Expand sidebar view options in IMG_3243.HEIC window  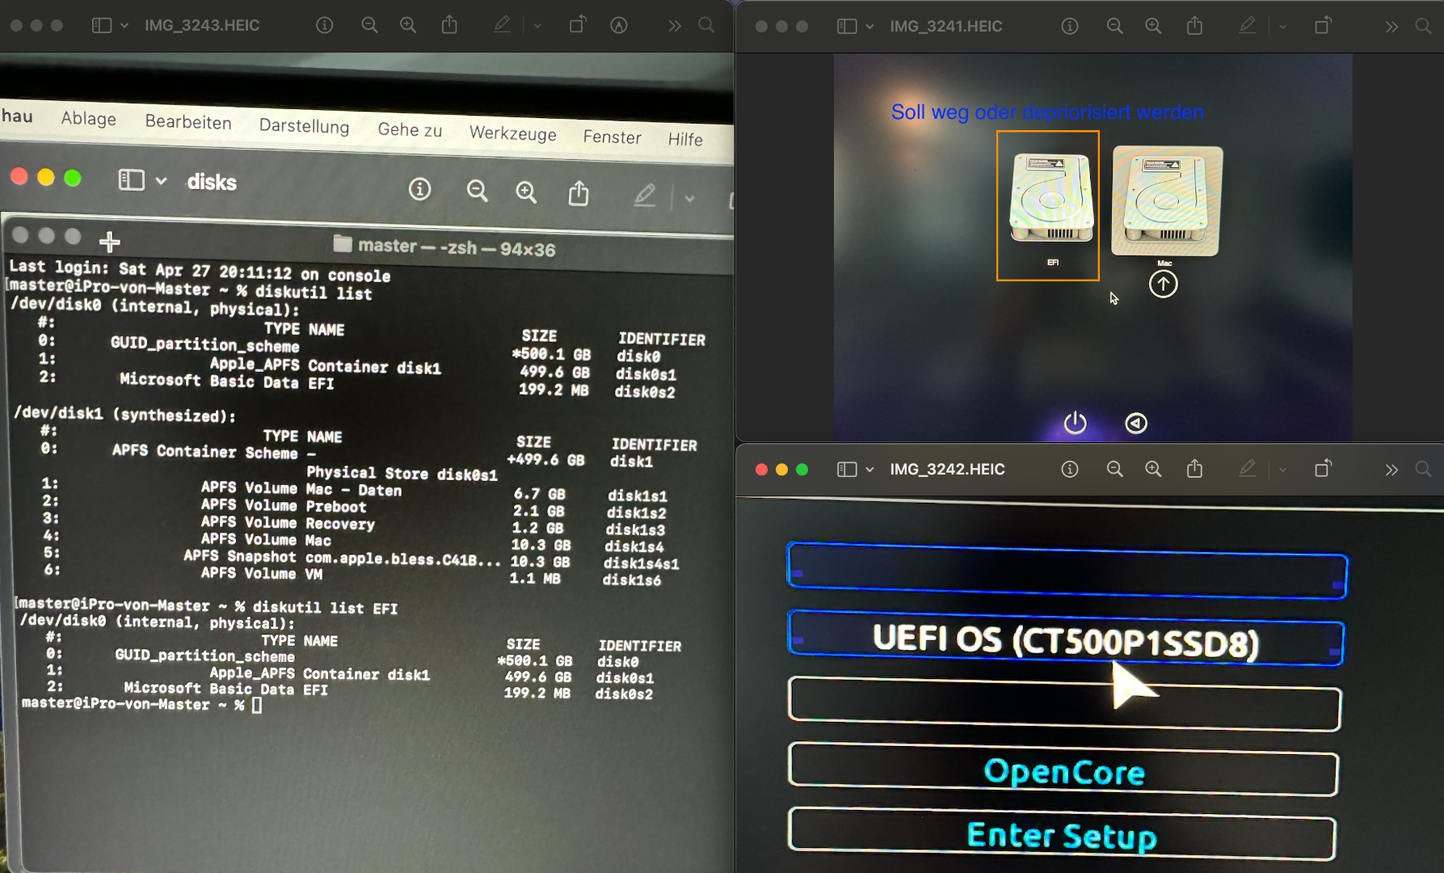pyautogui.click(x=124, y=25)
